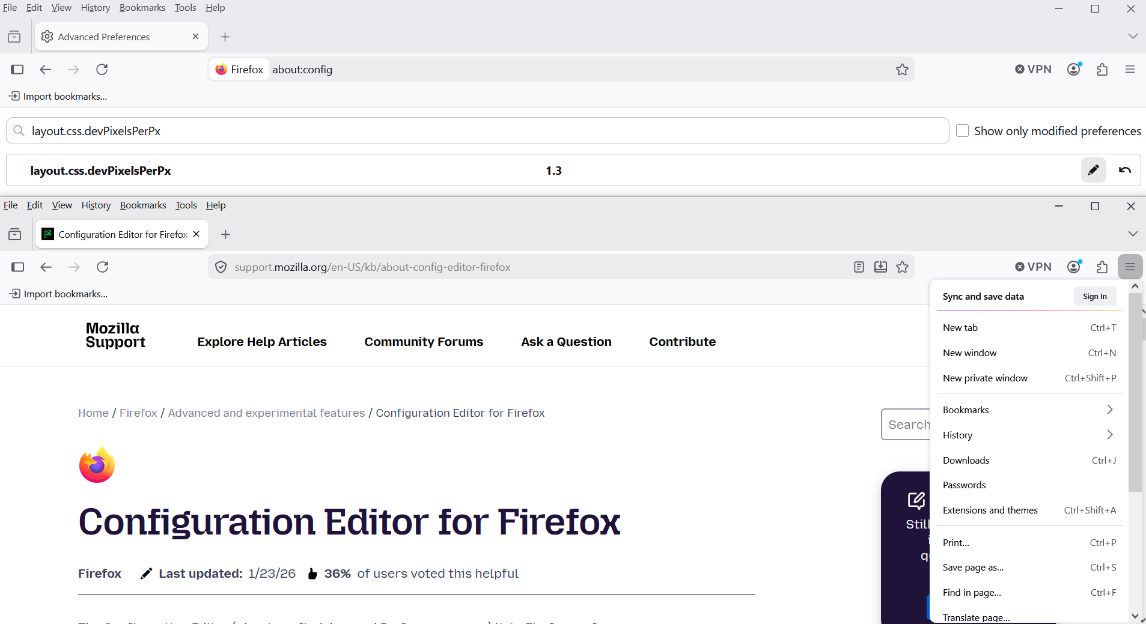1146x624 pixels.
Task: Open new tab next to Advanced Preferences
Action: click(225, 37)
